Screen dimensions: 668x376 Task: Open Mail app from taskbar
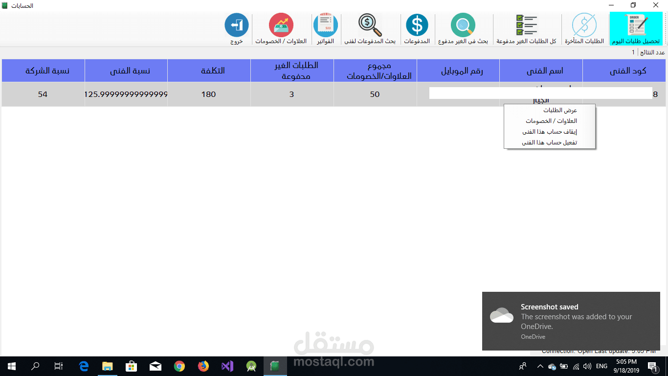(156, 366)
